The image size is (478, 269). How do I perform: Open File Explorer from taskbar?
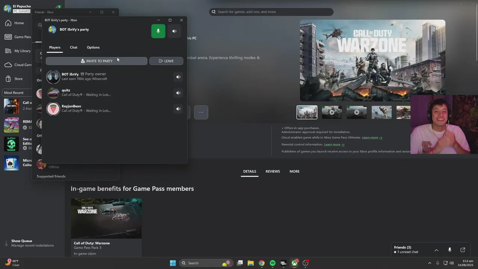tap(251, 263)
